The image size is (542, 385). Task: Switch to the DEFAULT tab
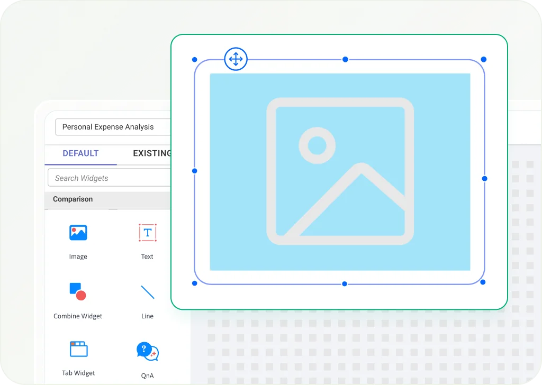(80, 153)
